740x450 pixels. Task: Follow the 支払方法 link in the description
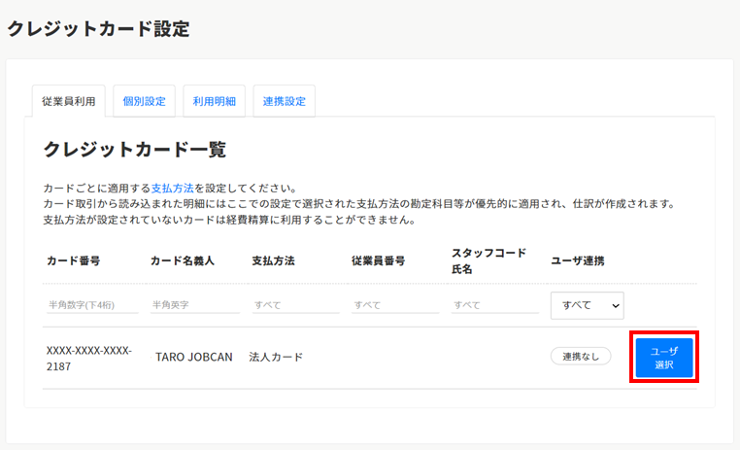click(x=172, y=188)
